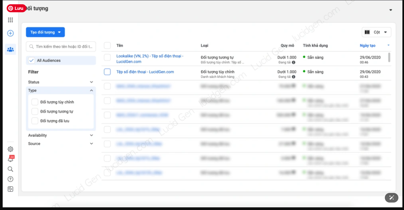Open notifications bell with 24 badge

10,159
